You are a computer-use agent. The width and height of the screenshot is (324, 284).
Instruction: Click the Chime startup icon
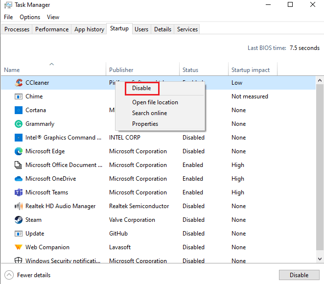(x=19, y=96)
